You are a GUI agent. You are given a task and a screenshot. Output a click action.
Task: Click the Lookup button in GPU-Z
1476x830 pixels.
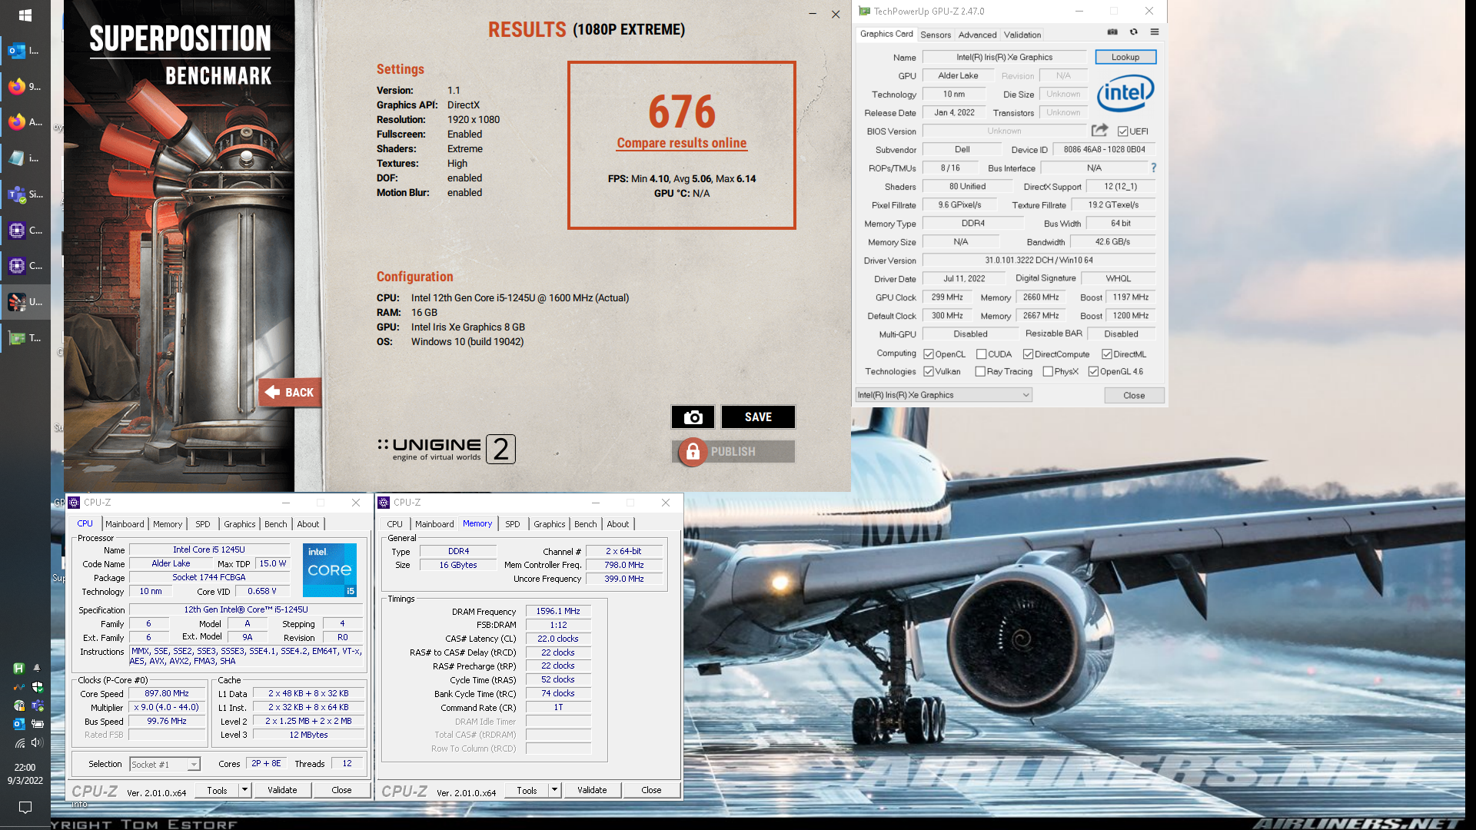tap(1125, 57)
